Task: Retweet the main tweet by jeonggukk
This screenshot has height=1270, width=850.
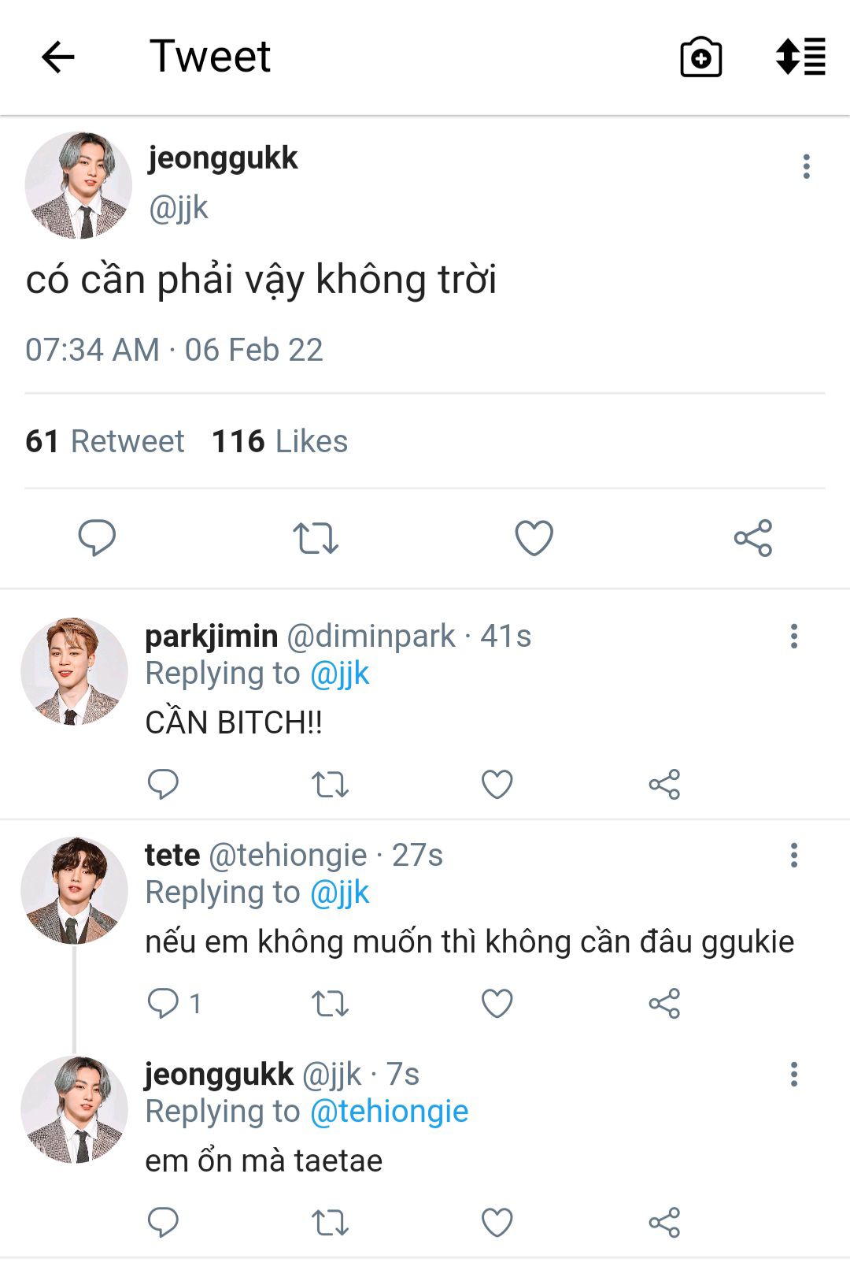Action: click(316, 538)
